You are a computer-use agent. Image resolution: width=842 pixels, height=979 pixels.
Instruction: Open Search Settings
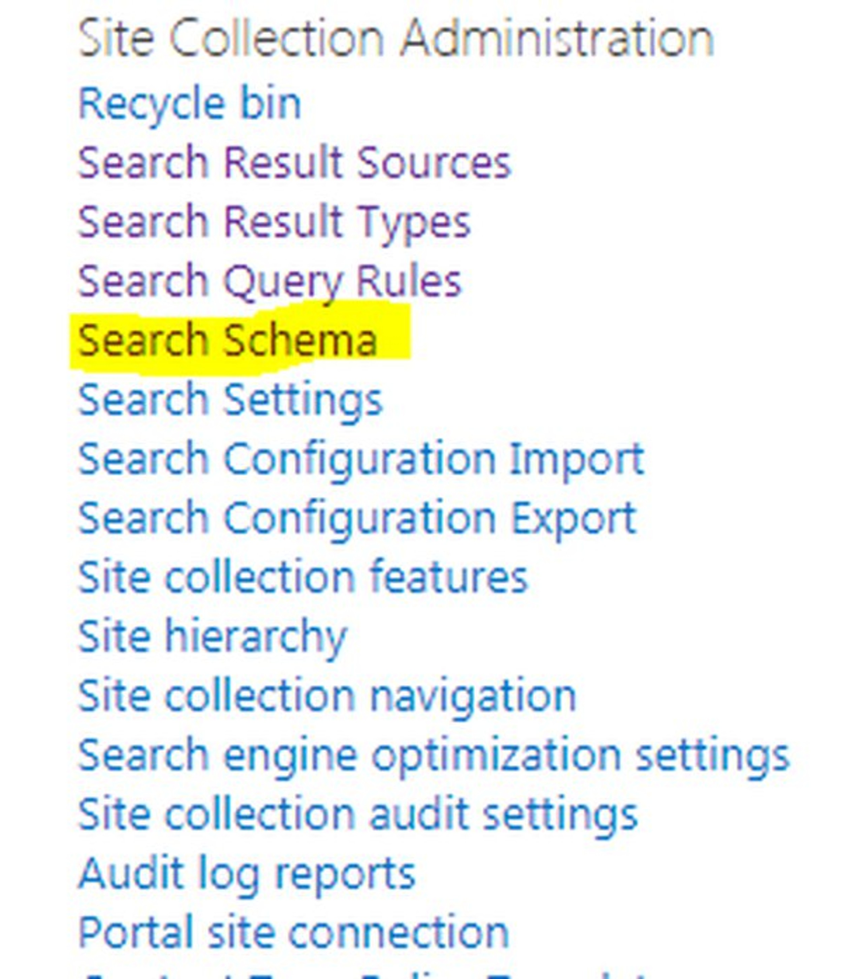pos(229,399)
